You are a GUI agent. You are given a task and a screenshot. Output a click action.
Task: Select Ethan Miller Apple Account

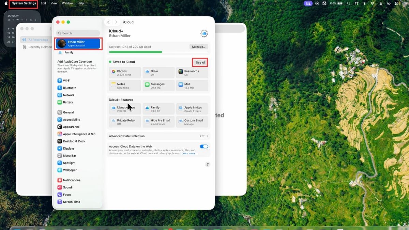pos(78,44)
